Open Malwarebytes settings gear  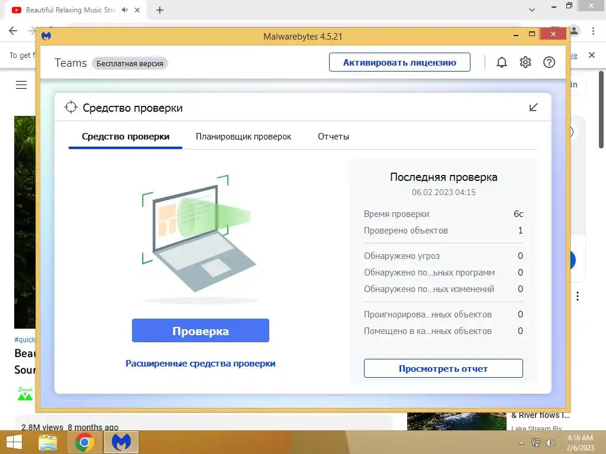(526, 62)
